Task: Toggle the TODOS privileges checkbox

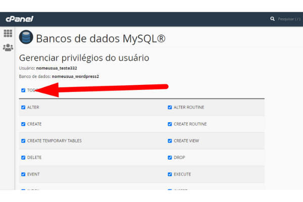Action: tap(23, 90)
